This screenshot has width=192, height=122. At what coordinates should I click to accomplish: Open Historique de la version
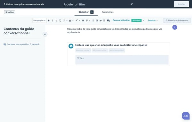pyautogui.click(x=177, y=20)
